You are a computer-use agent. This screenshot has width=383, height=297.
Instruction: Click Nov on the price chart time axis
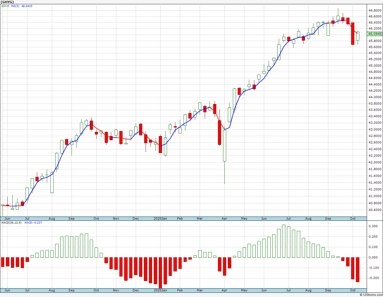pos(116,219)
